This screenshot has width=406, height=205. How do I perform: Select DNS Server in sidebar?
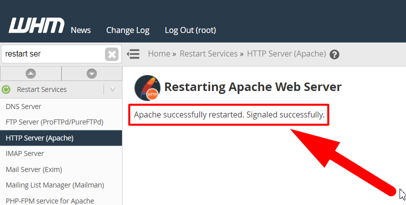click(61, 106)
